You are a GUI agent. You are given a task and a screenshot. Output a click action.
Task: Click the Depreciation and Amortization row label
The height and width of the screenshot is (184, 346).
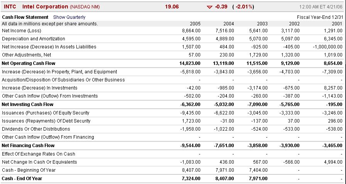point(34,39)
